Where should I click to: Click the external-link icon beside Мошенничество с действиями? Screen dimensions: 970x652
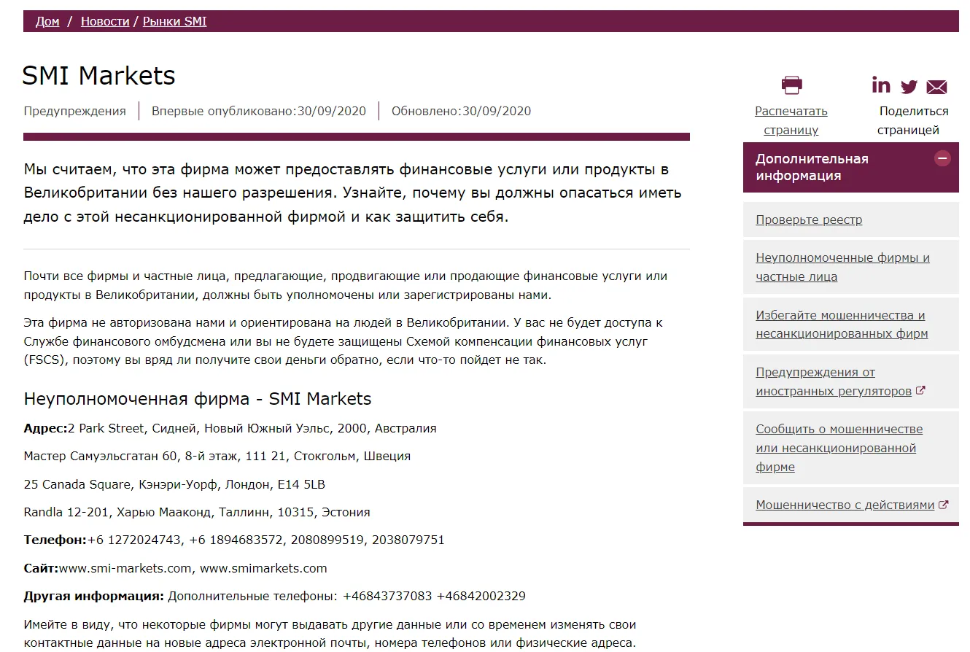click(943, 504)
